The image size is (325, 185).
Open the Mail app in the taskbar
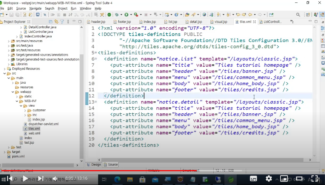pos(155,179)
